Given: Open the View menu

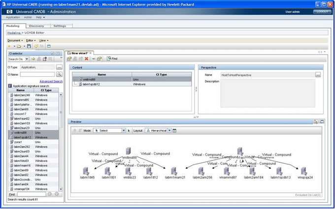Looking at the screenshot, I should coord(43,40).
